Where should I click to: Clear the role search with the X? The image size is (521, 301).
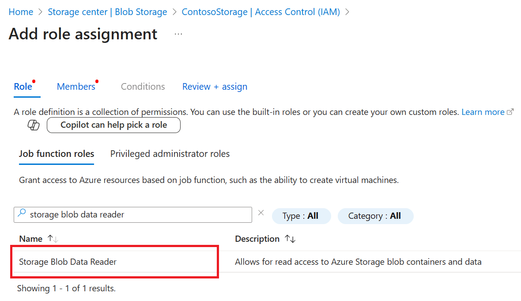pos(261,213)
